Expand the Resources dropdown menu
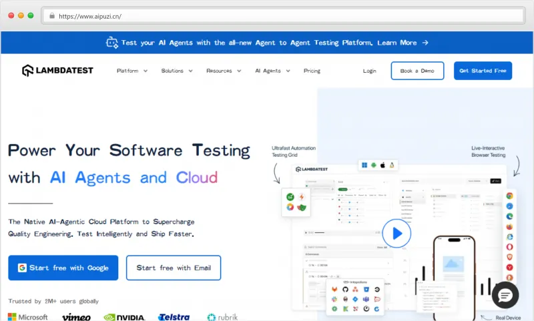Image resolution: width=534 pixels, height=321 pixels. (224, 71)
